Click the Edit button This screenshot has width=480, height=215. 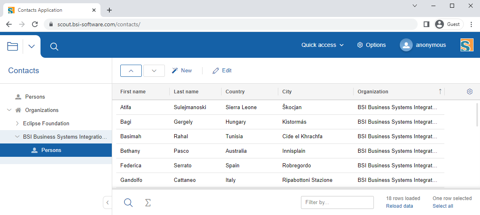[x=222, y=71]
